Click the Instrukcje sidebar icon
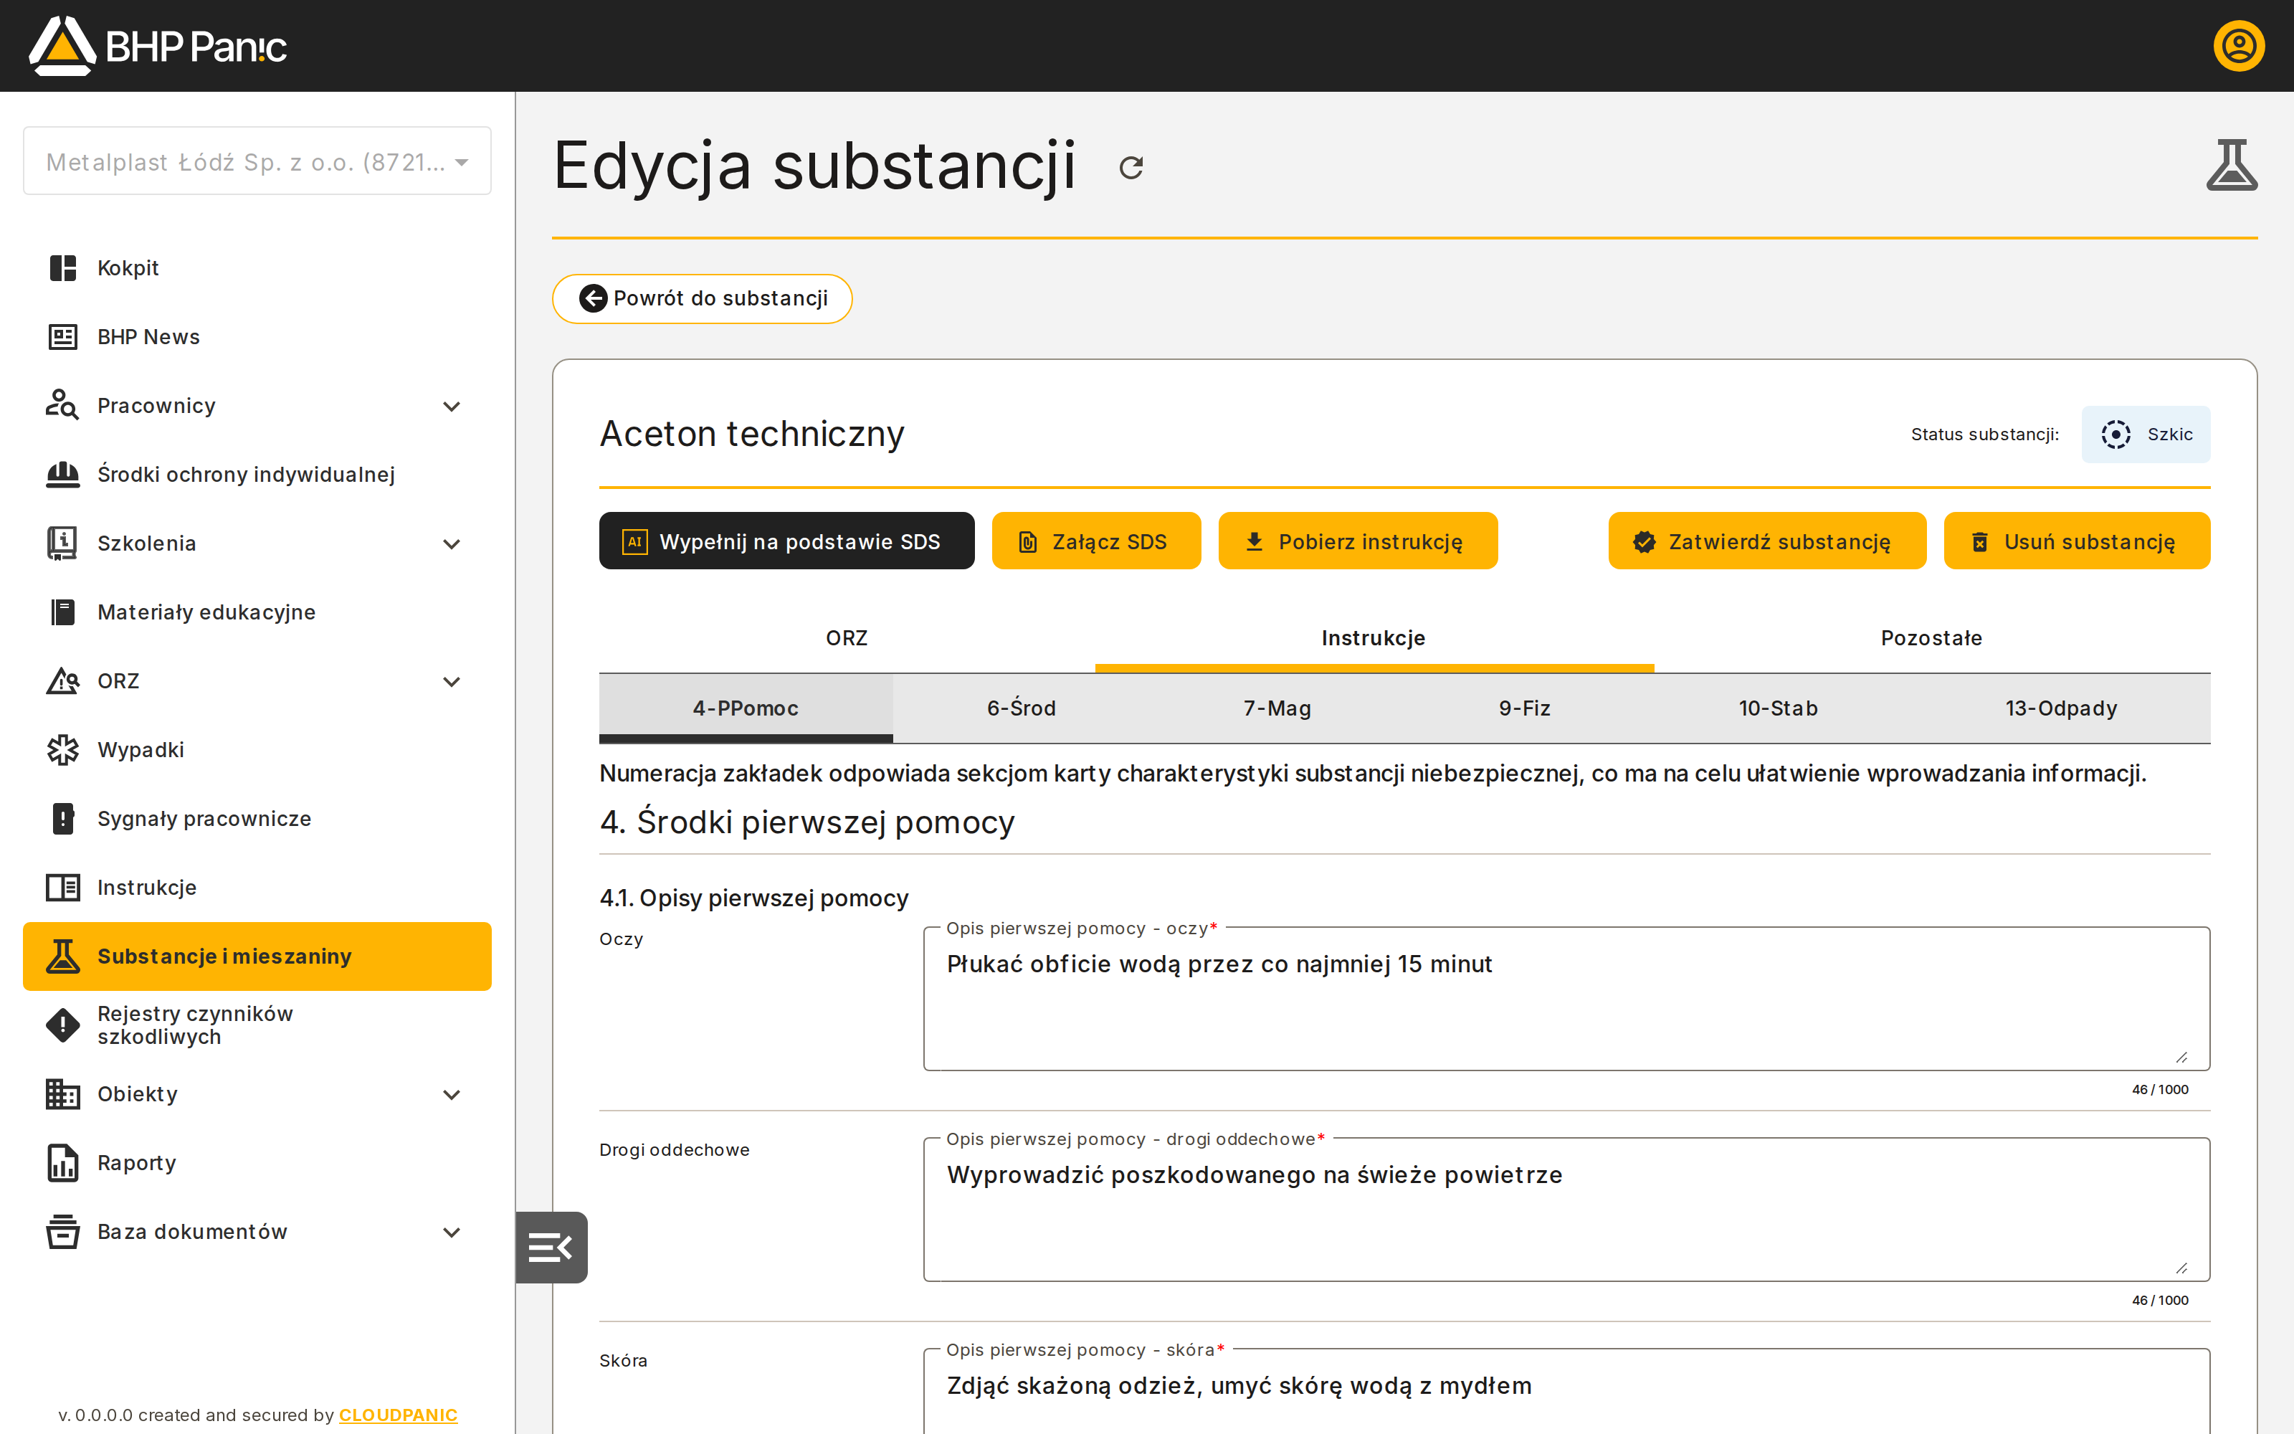 click(62, 888)
